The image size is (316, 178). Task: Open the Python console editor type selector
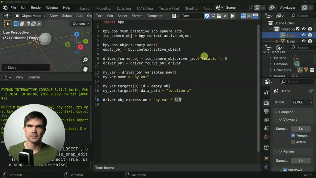(7, 77)
